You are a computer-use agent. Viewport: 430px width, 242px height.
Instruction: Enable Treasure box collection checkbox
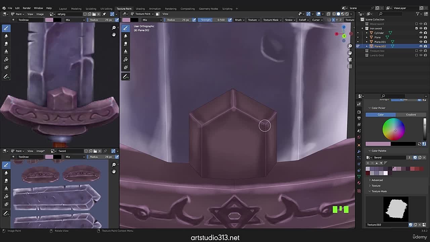click(x=417, y=51)
